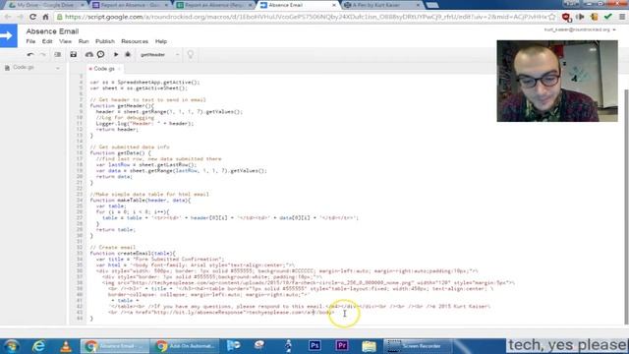The image size is (629, 354).
Task: Open VLC media player from the taskbar
Action: pyautogui.click(x=66, y=345)
